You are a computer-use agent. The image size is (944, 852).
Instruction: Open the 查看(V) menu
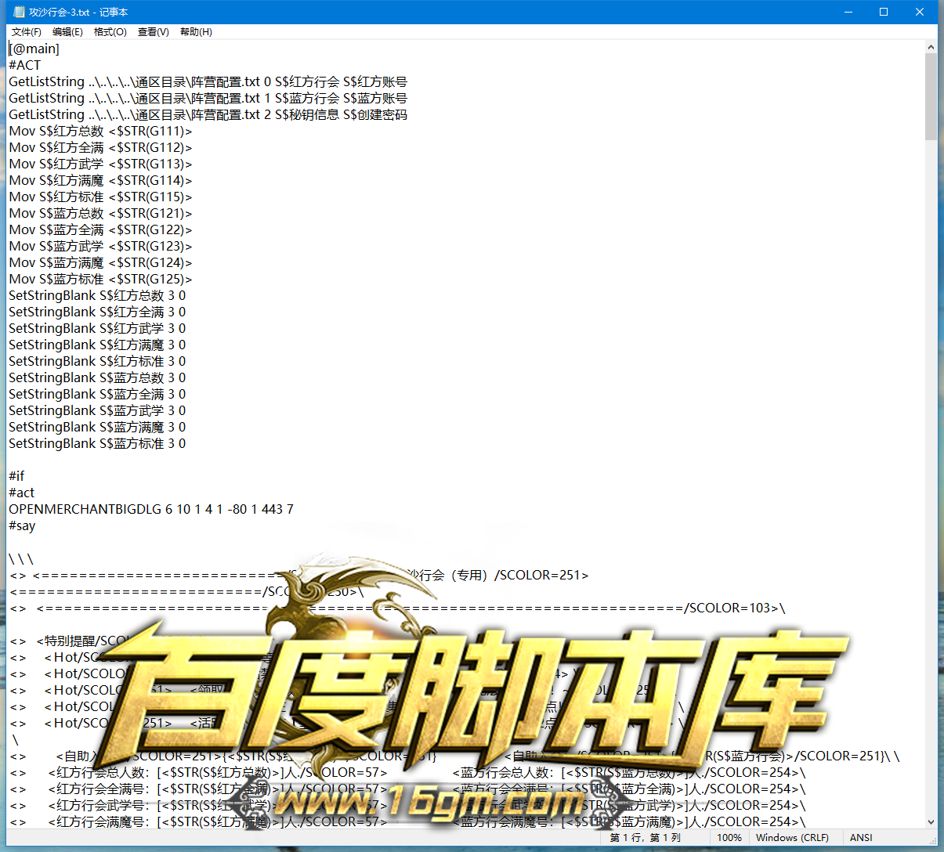154,32
